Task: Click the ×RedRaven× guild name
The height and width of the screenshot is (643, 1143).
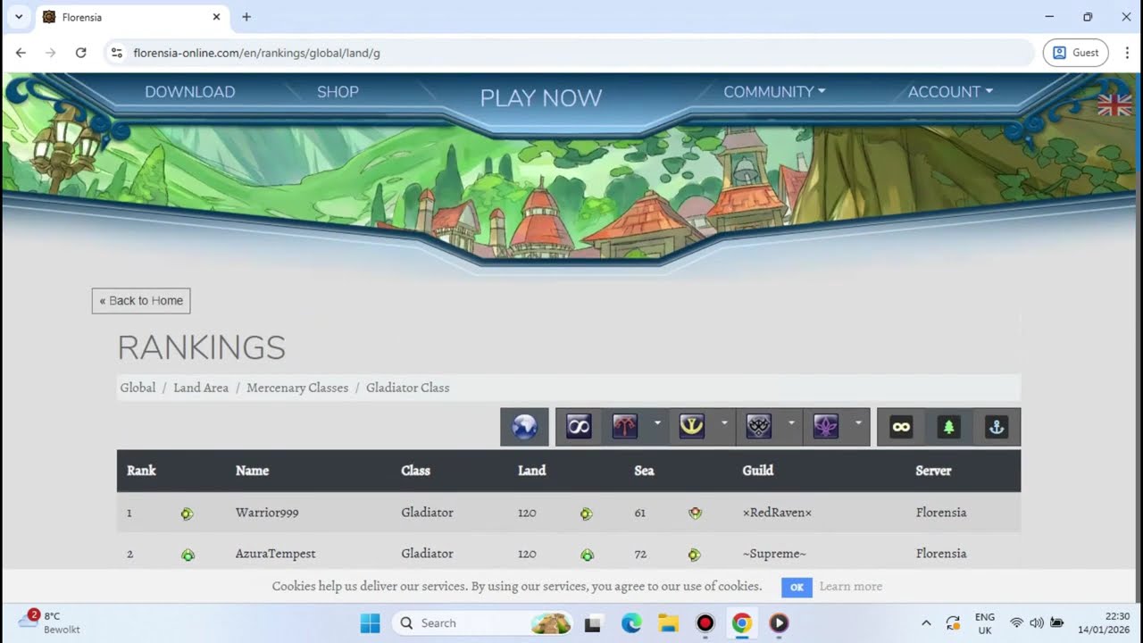Action: click(777, 513)
